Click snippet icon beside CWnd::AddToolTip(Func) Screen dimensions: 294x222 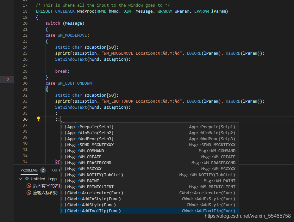click(x=64, y=211)
